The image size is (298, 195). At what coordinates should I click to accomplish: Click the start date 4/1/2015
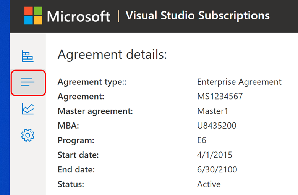215,155
